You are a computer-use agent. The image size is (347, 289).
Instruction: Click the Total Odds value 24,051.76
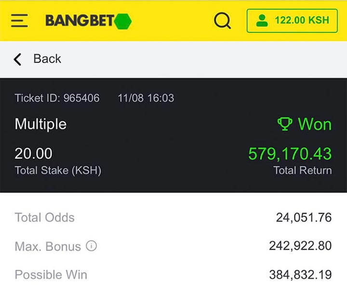[304, 218]
